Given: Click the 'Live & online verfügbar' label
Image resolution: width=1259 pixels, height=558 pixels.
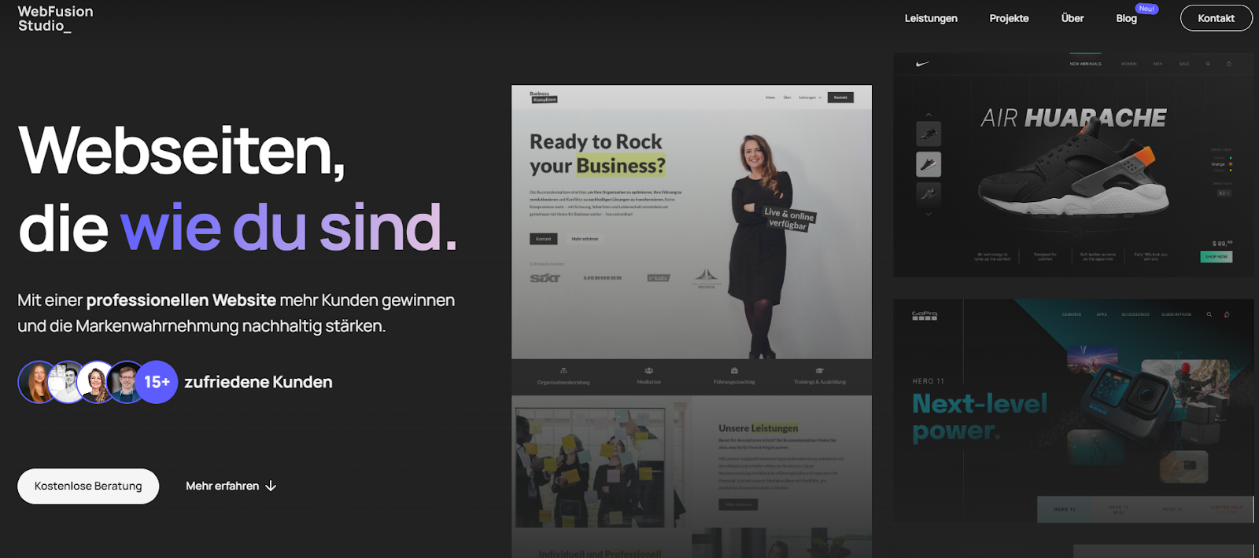Looking at the screenshot, I should point(788,218).
